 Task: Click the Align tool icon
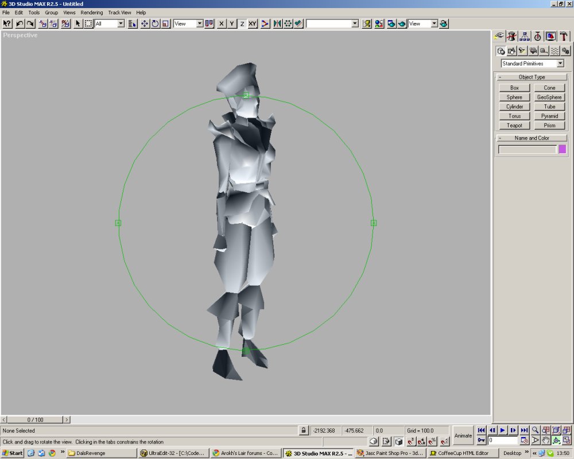(x=298, y=24)
